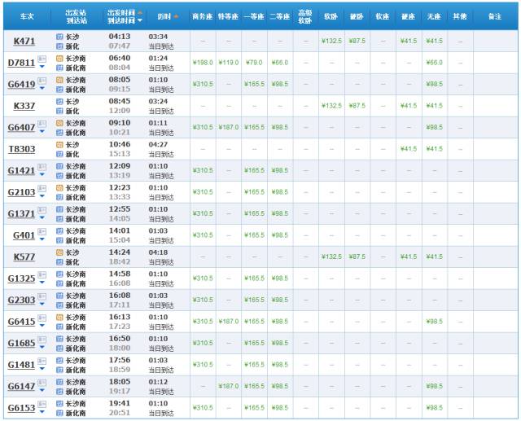Click the ID card icon beside G6407
The image size is (521, 421).
[42, 124]
